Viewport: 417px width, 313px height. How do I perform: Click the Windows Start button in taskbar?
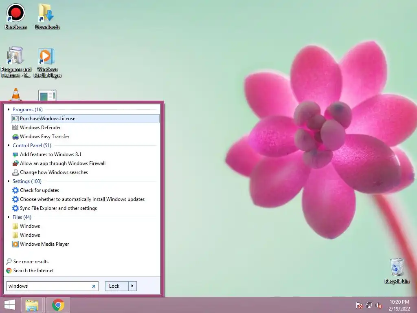pyautogui.click(x=10, y=305)
